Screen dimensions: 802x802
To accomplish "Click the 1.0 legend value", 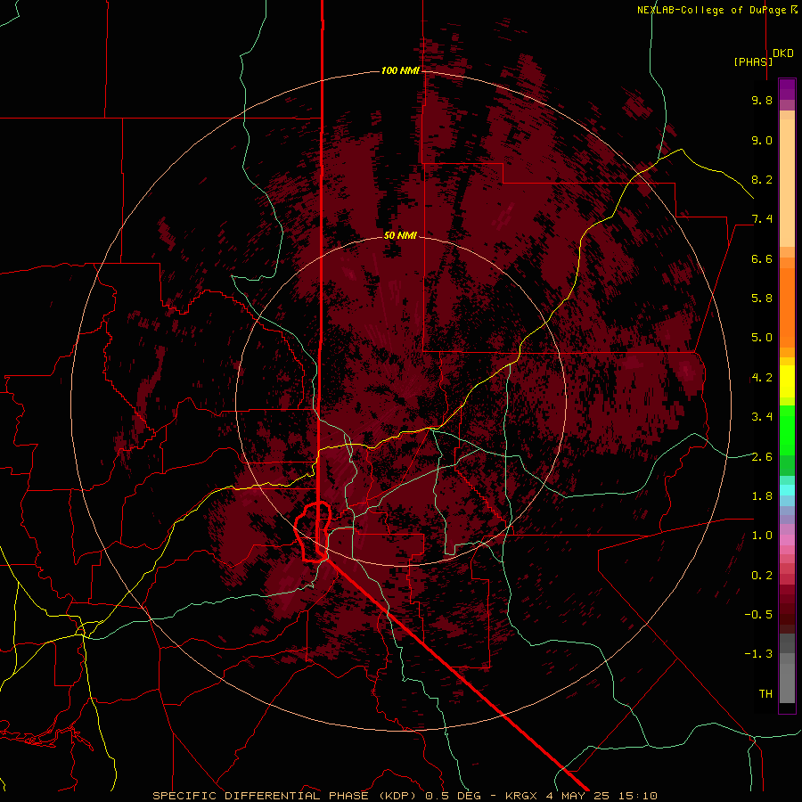I will pos(762,536).
